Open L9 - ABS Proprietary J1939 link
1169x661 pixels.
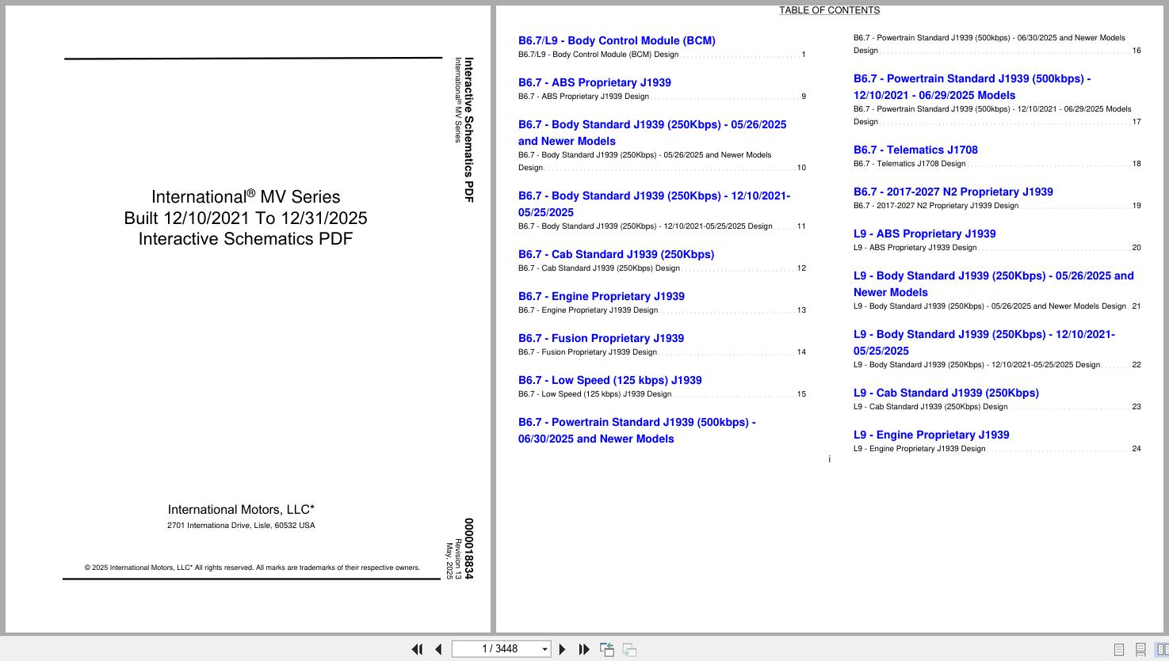tap(925, 234)
